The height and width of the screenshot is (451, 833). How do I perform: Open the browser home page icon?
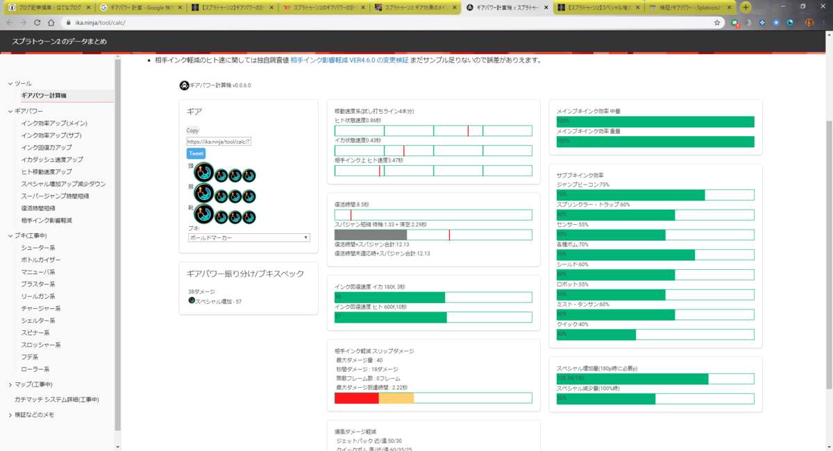(x=51, y=22)
